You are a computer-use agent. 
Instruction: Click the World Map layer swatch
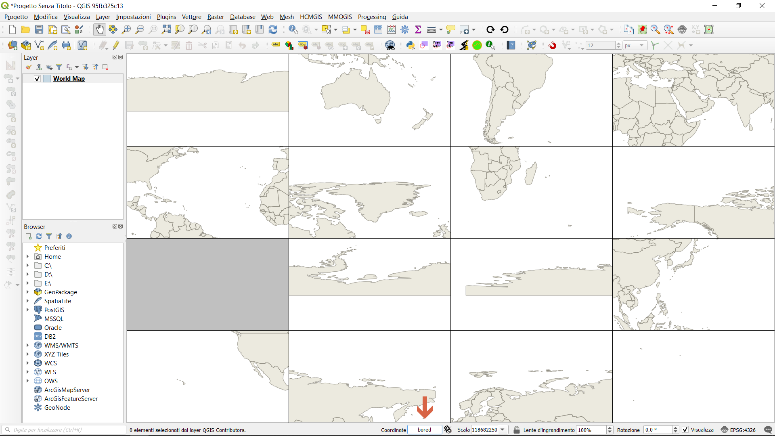[47, 79]
